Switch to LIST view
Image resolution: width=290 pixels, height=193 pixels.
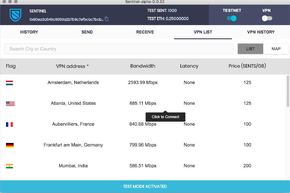click(250, 49)
